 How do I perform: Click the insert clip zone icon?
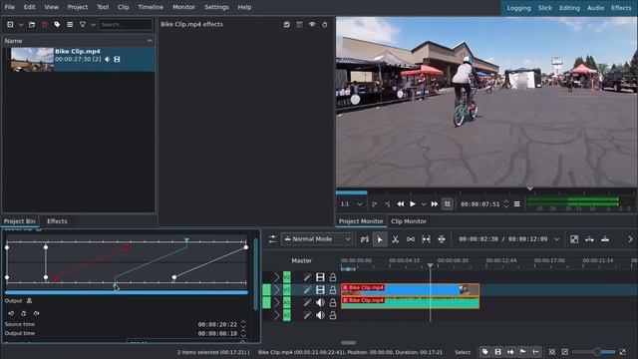tap(589, 239)
